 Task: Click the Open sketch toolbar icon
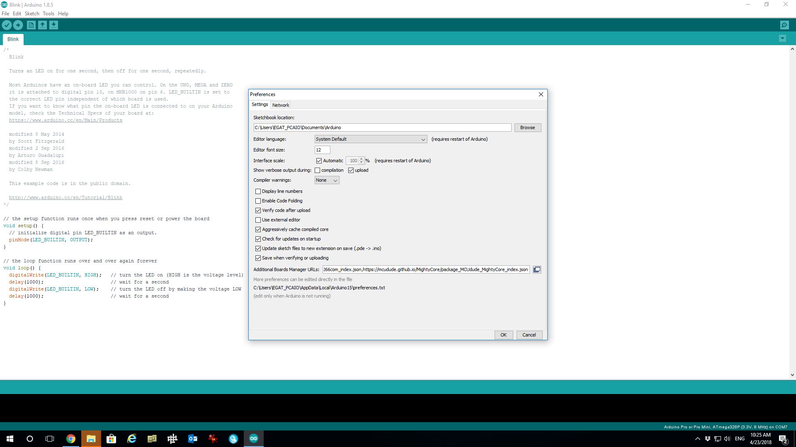pos(42,25)
